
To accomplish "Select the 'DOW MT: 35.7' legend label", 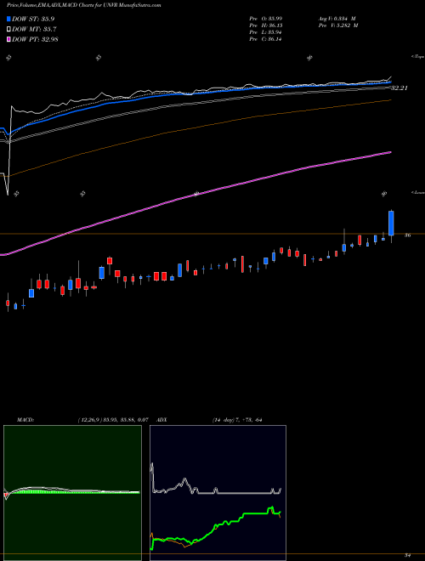I will (x=34, y=29).
